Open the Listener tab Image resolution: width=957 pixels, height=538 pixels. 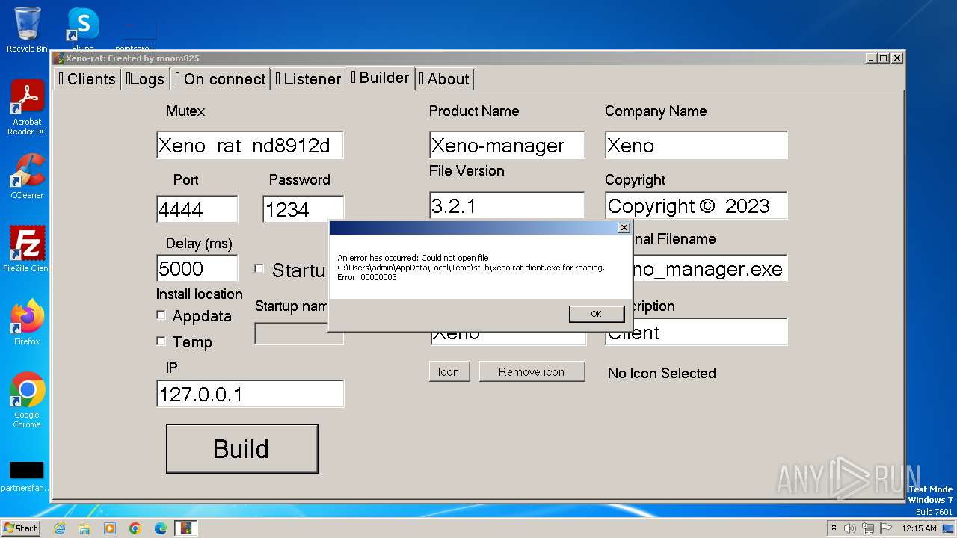click(308, 79)
